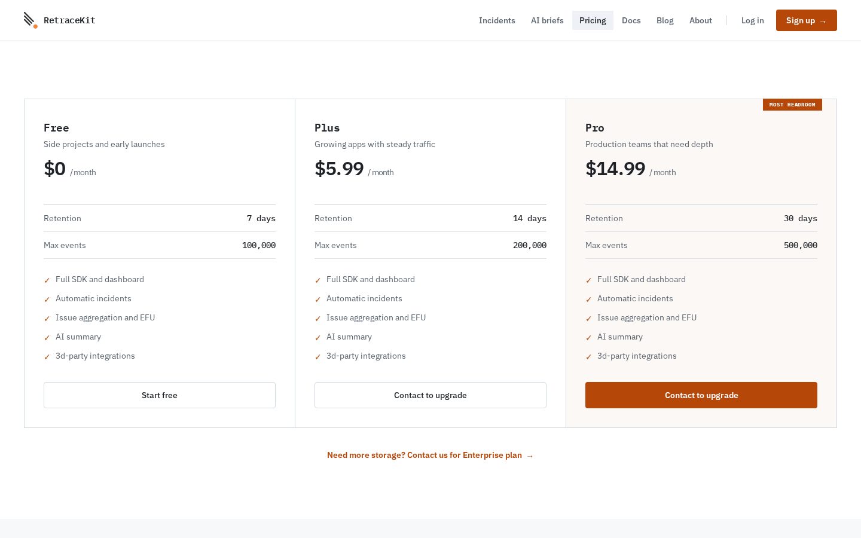
Task: Click the 7 days retention value
Action: 261,219
